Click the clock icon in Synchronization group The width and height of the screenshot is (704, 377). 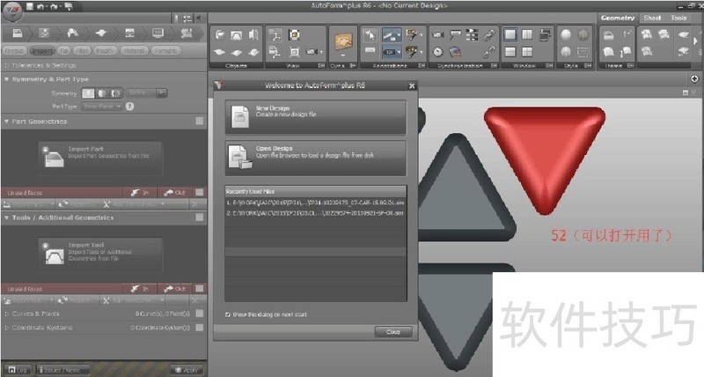point(437,52)
